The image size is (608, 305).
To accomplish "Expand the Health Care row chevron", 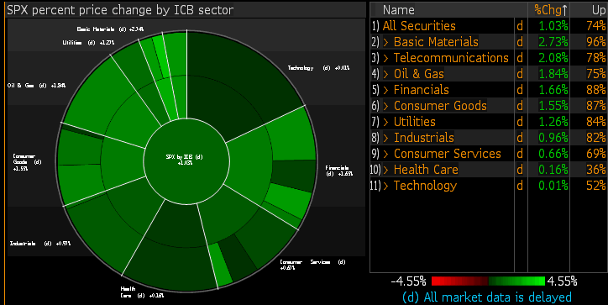I will (385, 170).
